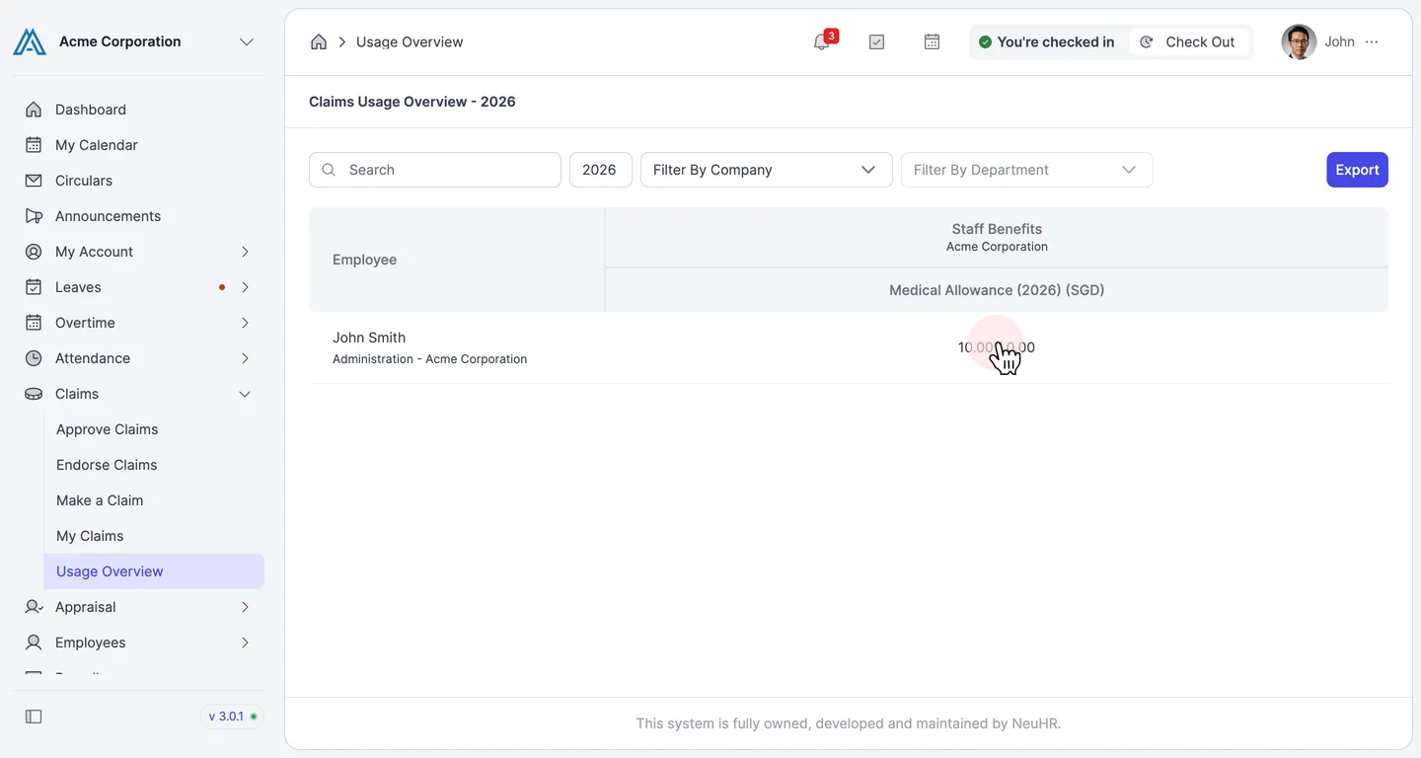Click the Acme Corporation logo icon
The width and height of the screenshot is (1421, 758).
30,41
